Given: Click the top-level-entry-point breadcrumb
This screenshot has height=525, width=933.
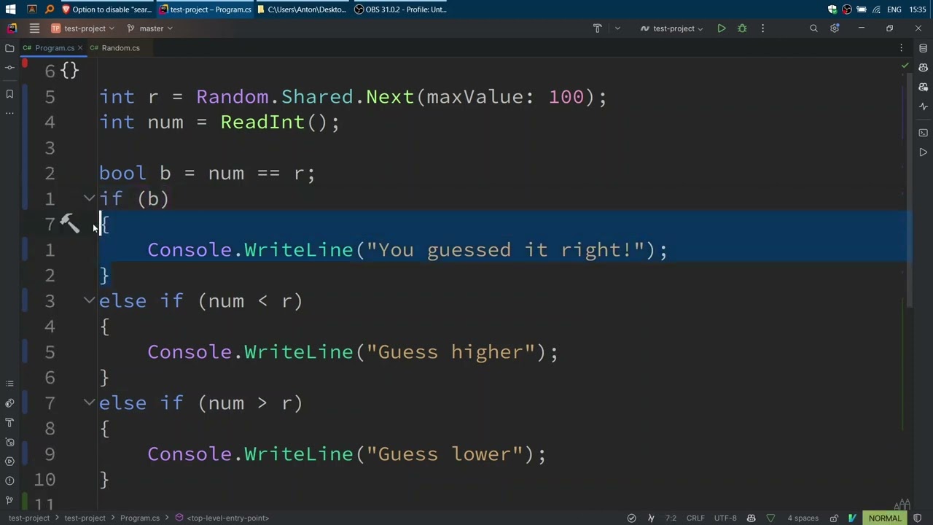Looking at the screenshot, I should pyautogui.click(x=222, y=518).
